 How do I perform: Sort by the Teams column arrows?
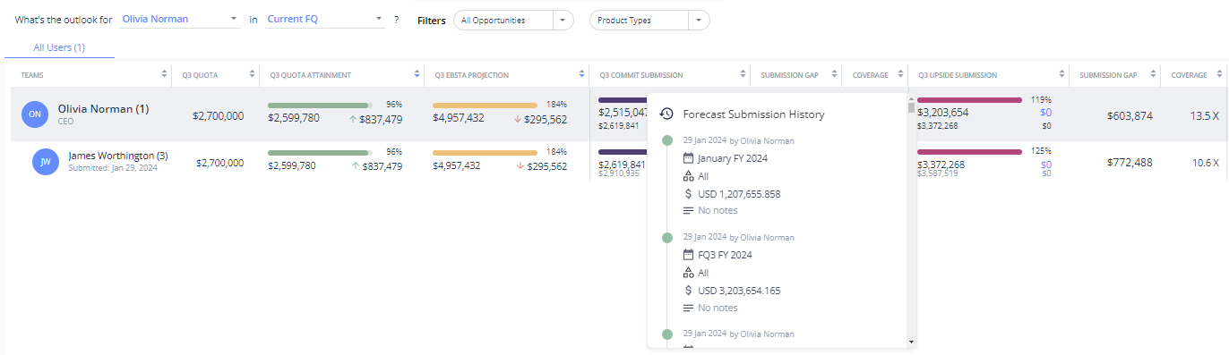164,75
